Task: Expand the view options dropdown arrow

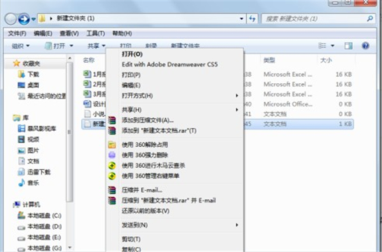Action: (332, 46)
